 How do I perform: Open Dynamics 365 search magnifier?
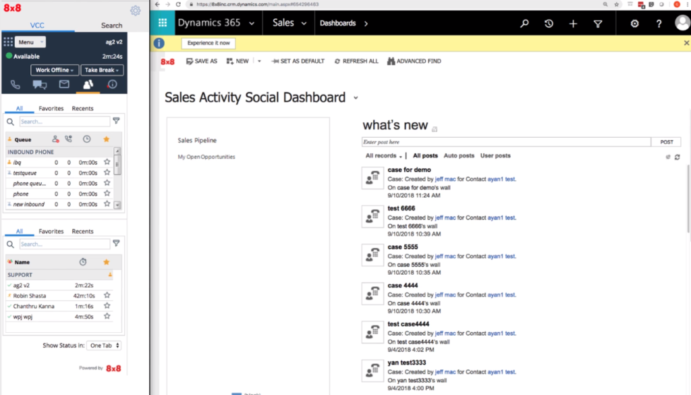tap(524, 24)
